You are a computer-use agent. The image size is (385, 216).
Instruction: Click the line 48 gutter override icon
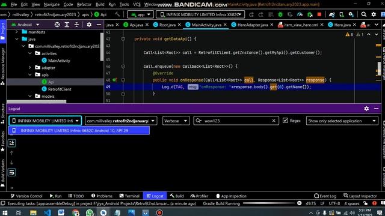[115, 80]
